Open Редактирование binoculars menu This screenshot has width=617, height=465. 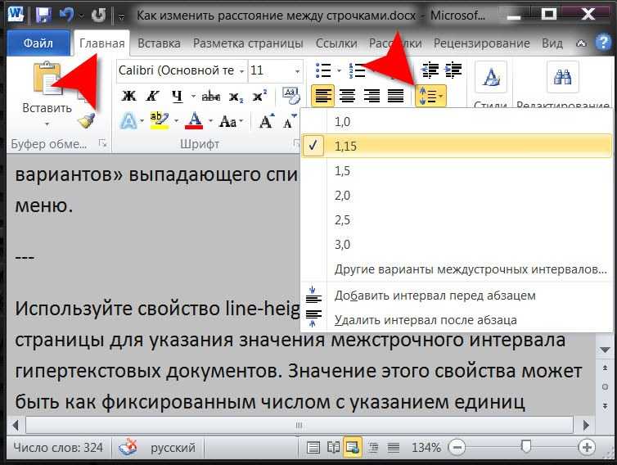pyautogui.click(x=563, y=76)
